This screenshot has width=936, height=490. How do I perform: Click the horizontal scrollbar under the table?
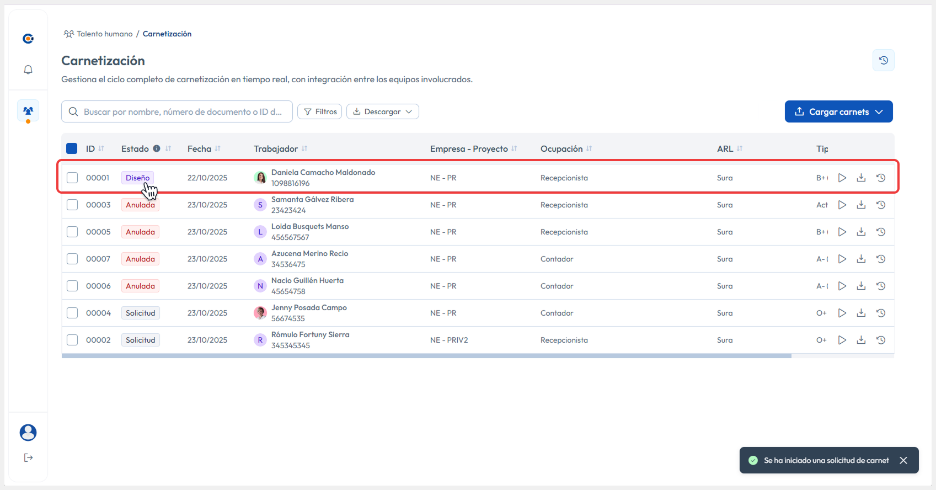tap(426, 356)
